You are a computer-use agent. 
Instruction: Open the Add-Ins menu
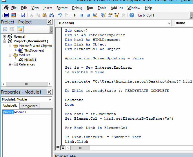tap(117, 8)
